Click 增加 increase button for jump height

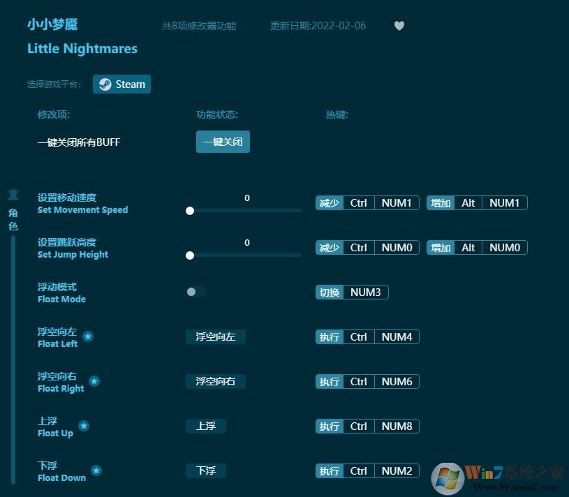coord(441,247)
